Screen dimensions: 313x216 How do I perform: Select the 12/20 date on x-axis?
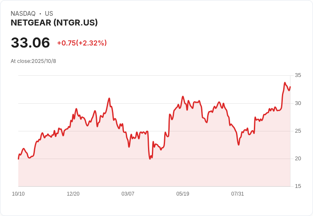(x=73, y=194)
